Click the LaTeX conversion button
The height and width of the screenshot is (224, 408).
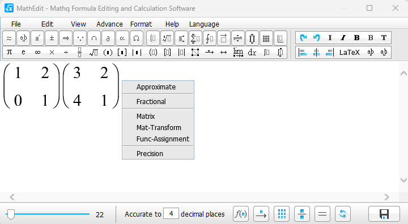(350, 52)
